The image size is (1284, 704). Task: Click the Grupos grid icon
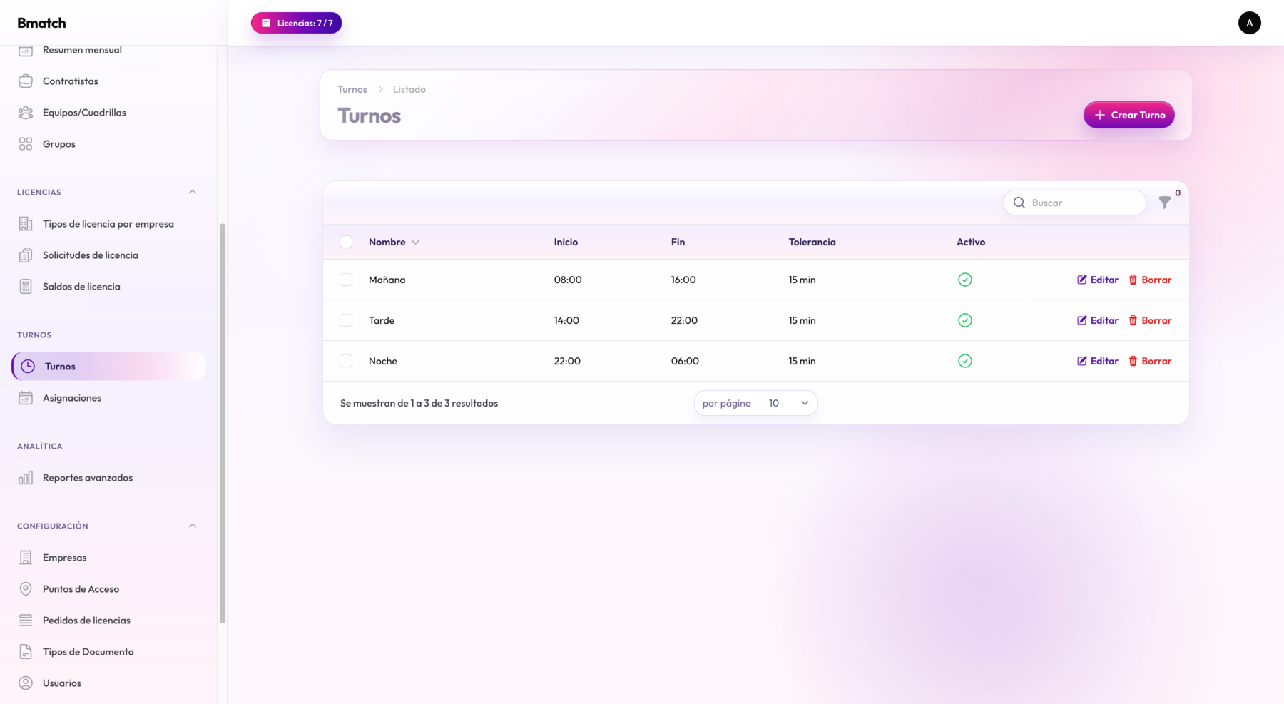click(26, 144)
